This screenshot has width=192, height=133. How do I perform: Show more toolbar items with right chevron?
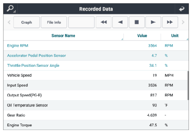pos(183,22)
